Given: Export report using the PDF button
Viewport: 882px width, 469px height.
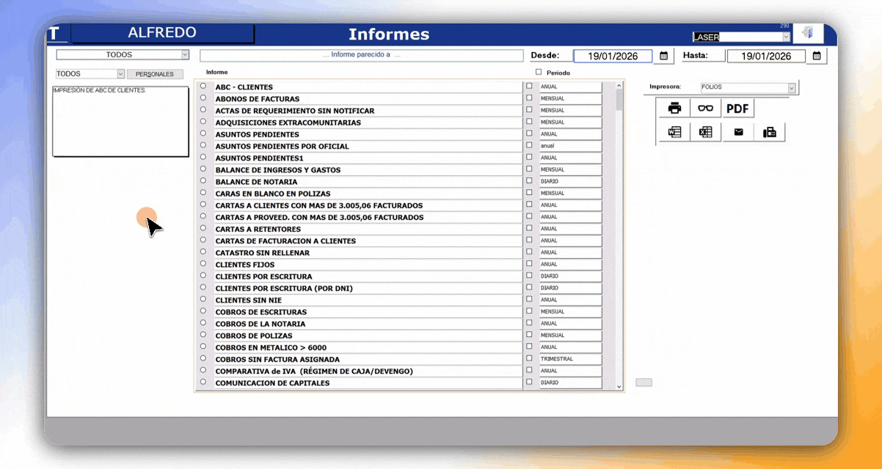Looking at the screenshot, I should click(737, 108).
